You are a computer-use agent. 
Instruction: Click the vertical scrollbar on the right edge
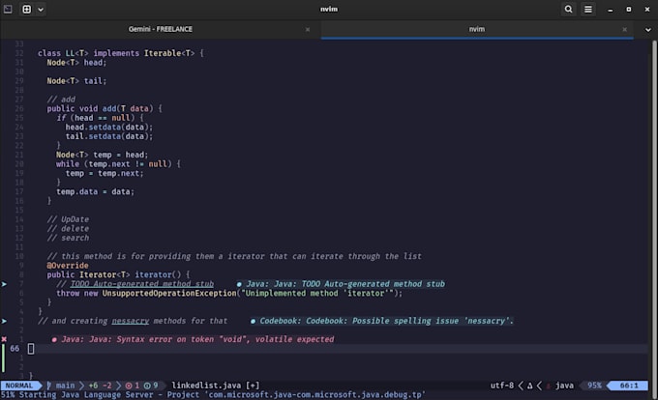click(x=654, y=210)
